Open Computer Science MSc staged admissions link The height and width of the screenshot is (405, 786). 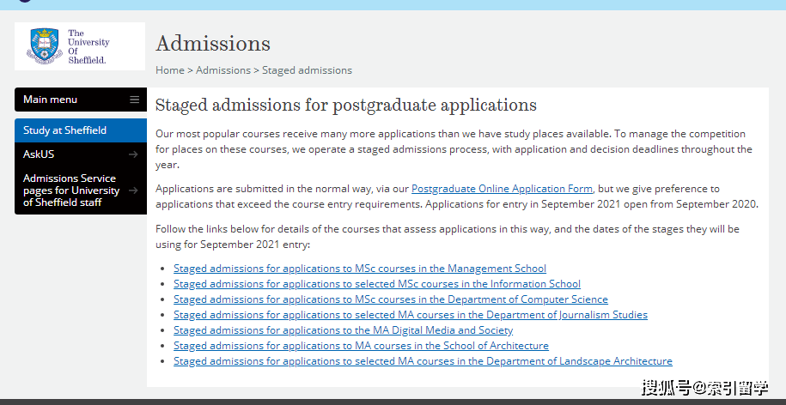tap(391, 299)
